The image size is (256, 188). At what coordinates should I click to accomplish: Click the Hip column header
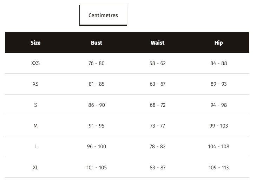pos(218,43)
